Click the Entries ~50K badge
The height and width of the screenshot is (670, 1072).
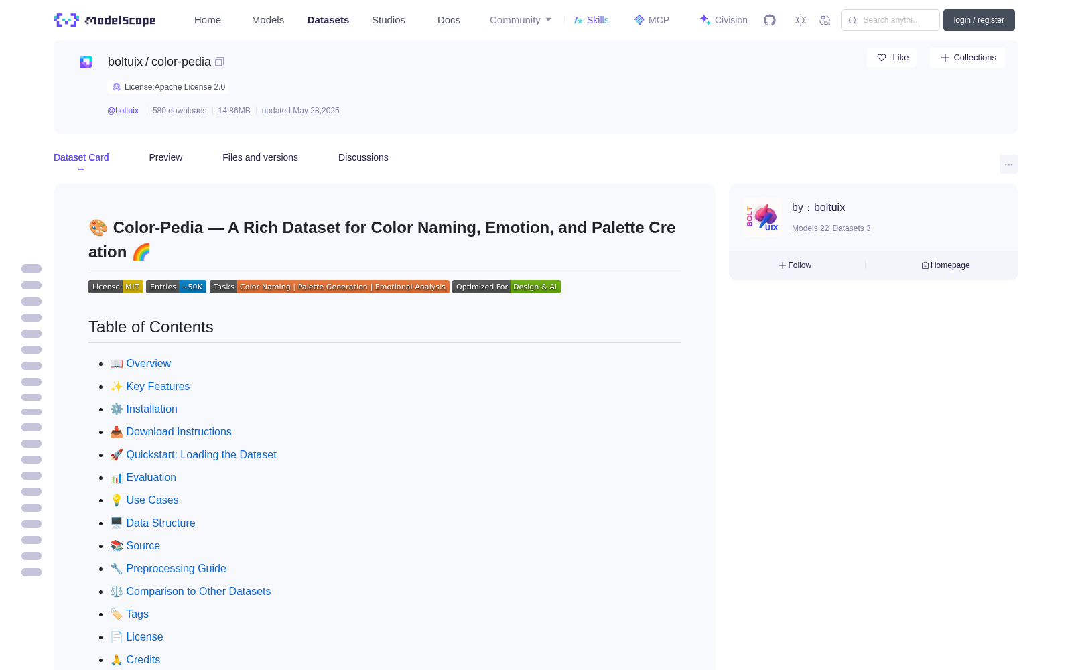pos(176,287)
